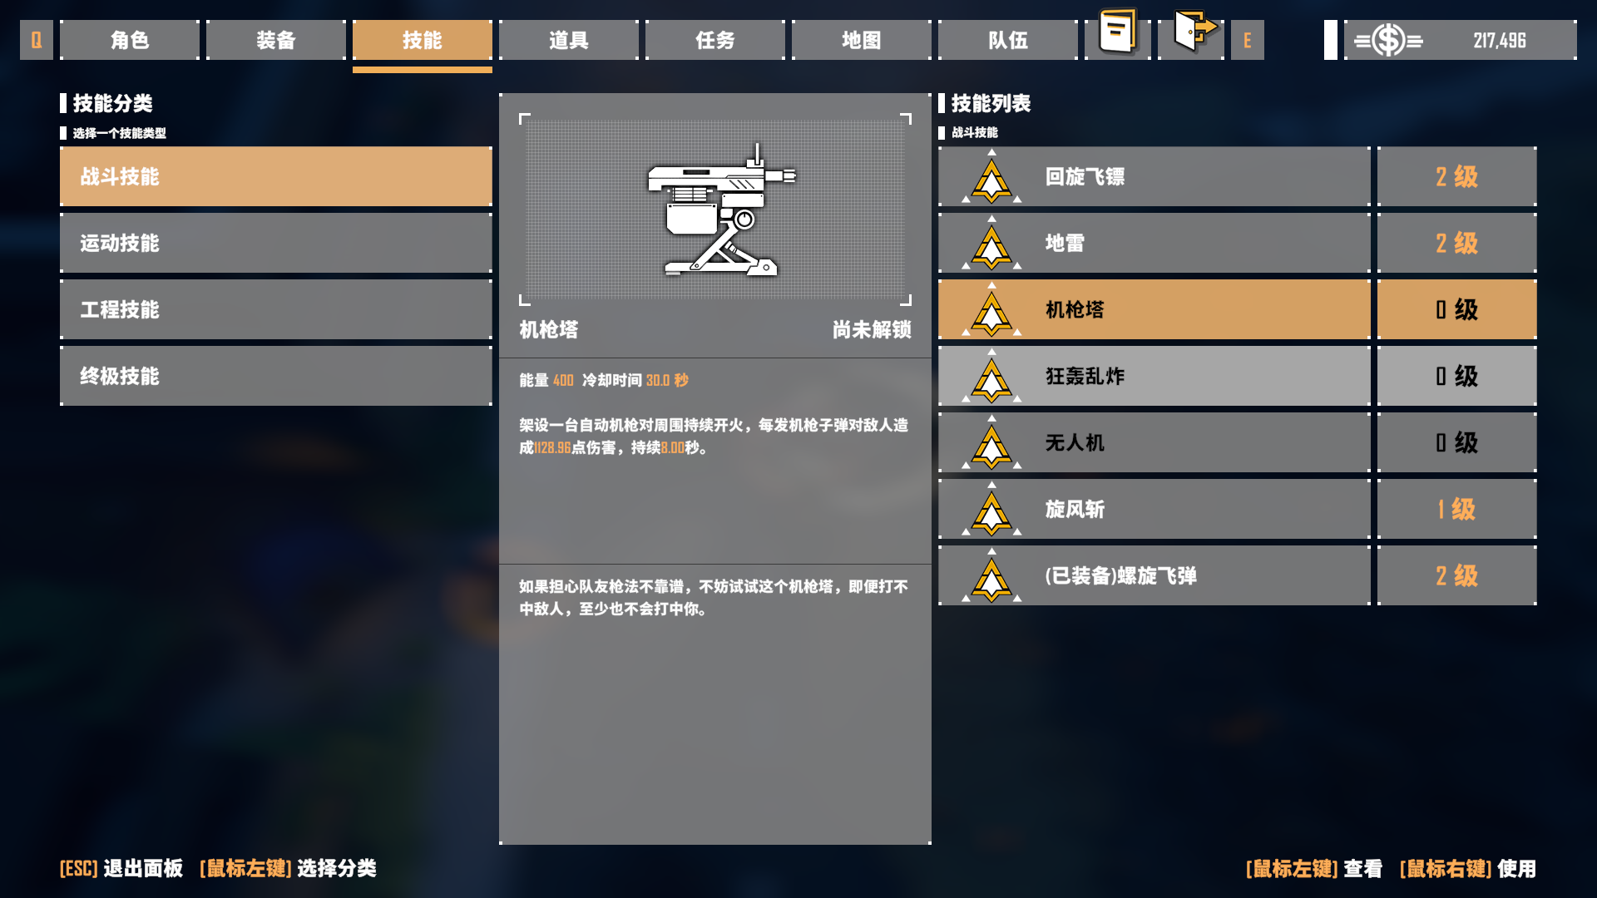Click the money currency icon

(x=1388, y=40)
